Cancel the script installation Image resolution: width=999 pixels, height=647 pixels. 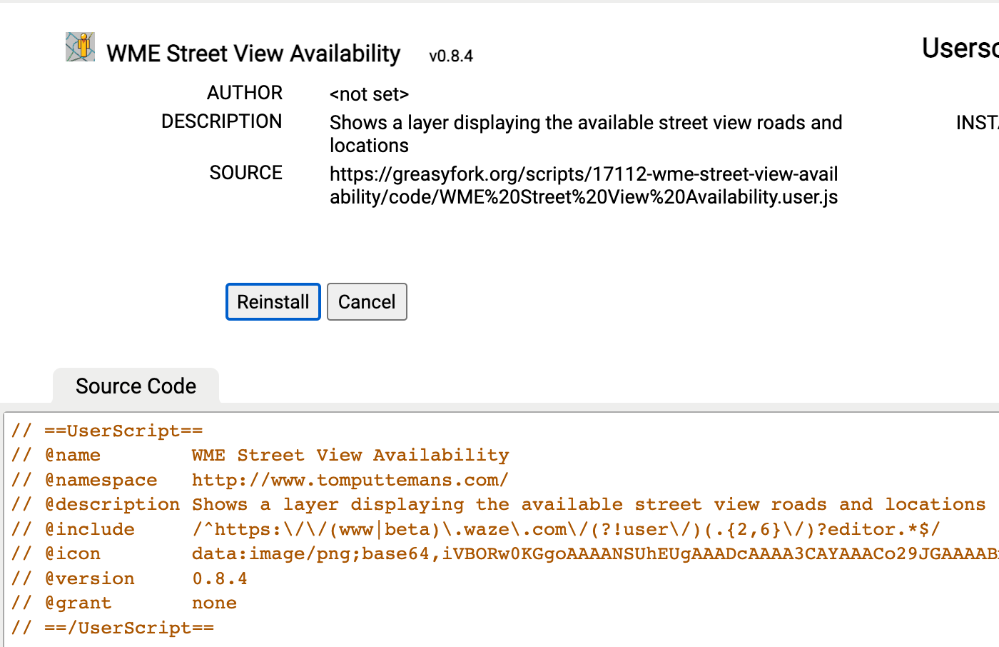367,302
